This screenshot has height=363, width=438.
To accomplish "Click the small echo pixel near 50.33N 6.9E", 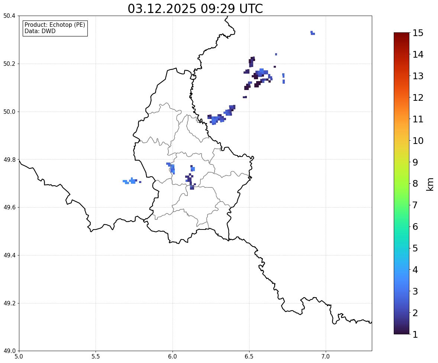I will (313, 33).
